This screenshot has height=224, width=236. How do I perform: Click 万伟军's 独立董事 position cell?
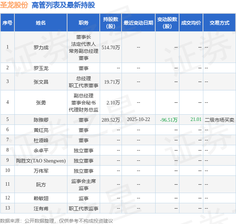click(84, 171)
